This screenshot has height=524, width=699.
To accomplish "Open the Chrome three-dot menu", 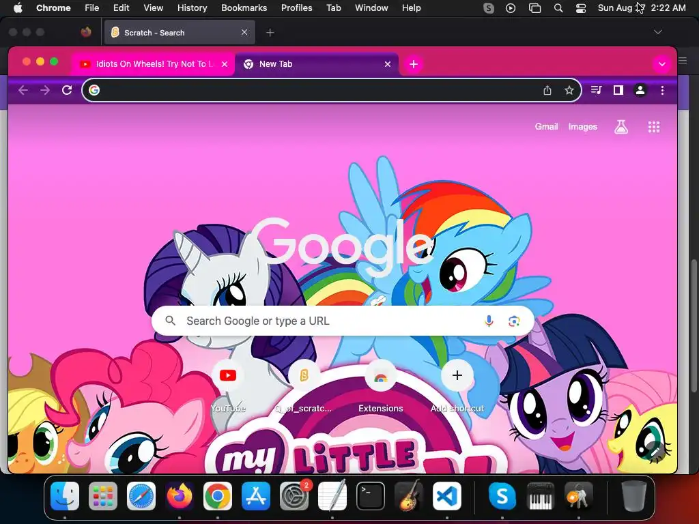I will (662, 91).
